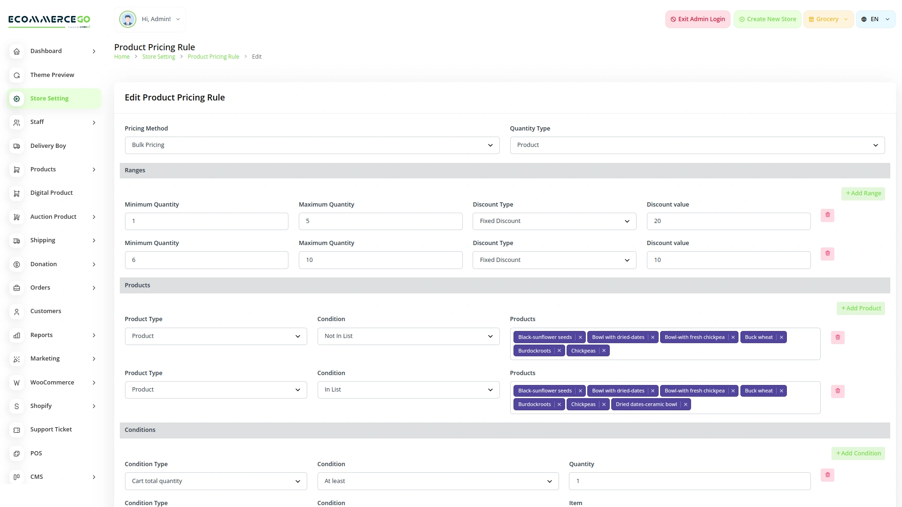Dismiss the Dried dates-ceramic bowl tag
Viewport: 902px width, 507px height.
tap(685, 404)
